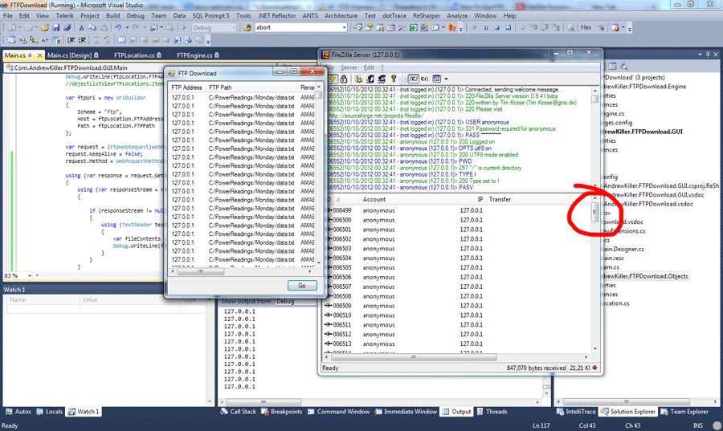
Task: Open the abort find combo box dropdown
Action: (344, 27)
